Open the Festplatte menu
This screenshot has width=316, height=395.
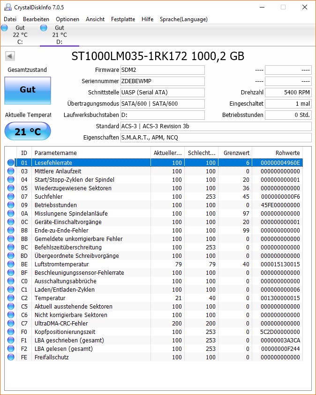123,19
